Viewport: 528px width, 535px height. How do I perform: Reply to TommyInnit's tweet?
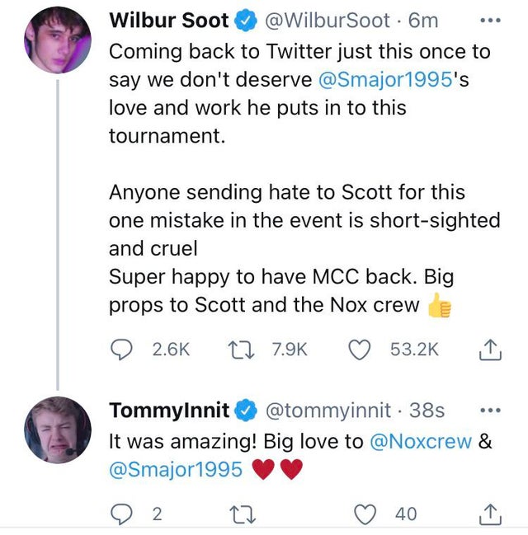[x=121, y=514]
